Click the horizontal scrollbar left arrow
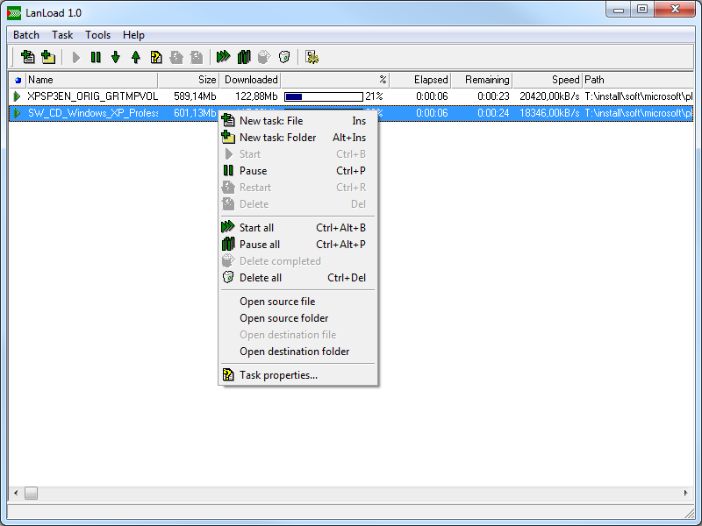This screenshot has height=526, width=702. (16, 494)
